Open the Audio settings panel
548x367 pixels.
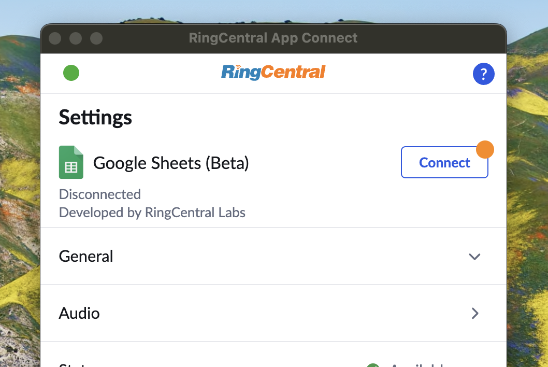coord(79,313)
